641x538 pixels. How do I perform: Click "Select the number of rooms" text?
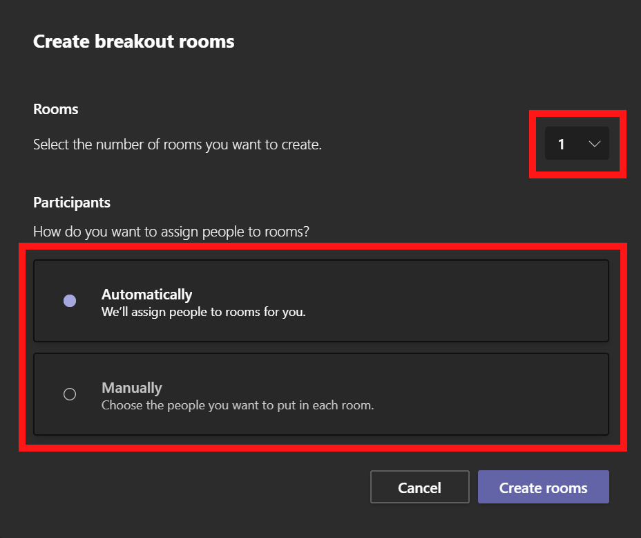177,145
